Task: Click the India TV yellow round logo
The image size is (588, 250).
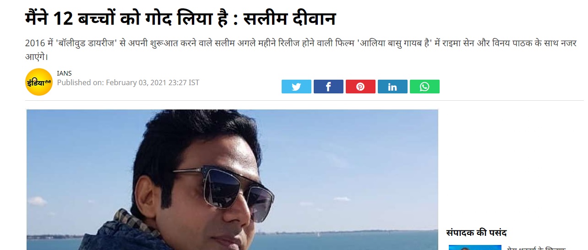Action: coord(39,82)
